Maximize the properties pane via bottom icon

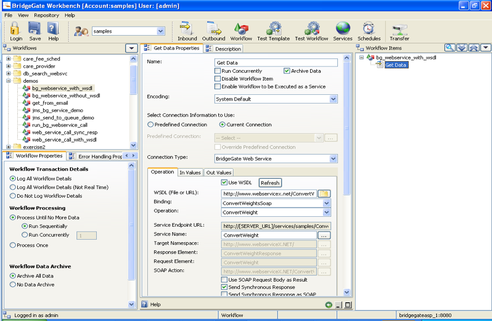(x=348, y=305)
